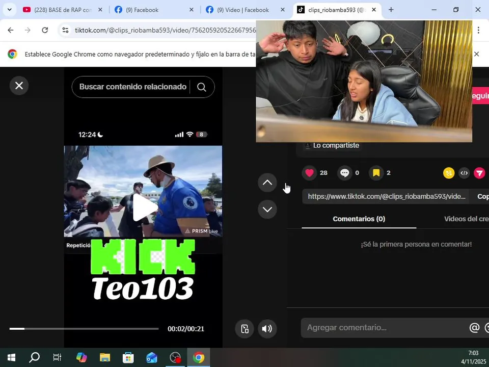
Task: Play the paused TikTok video
Action: tap(144, 208)
